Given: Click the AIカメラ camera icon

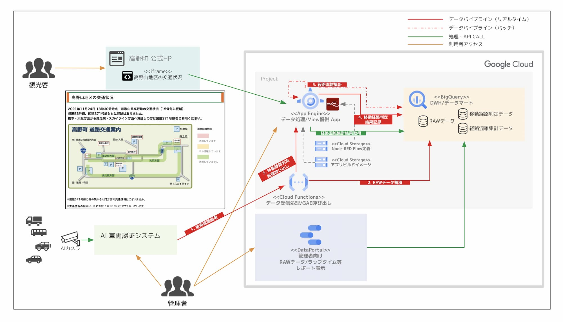Looking at the screenshot, I should point(70,238).
